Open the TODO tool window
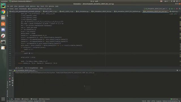Image resolution: width=181 pixels, height=102 pixels. [17, 99]
